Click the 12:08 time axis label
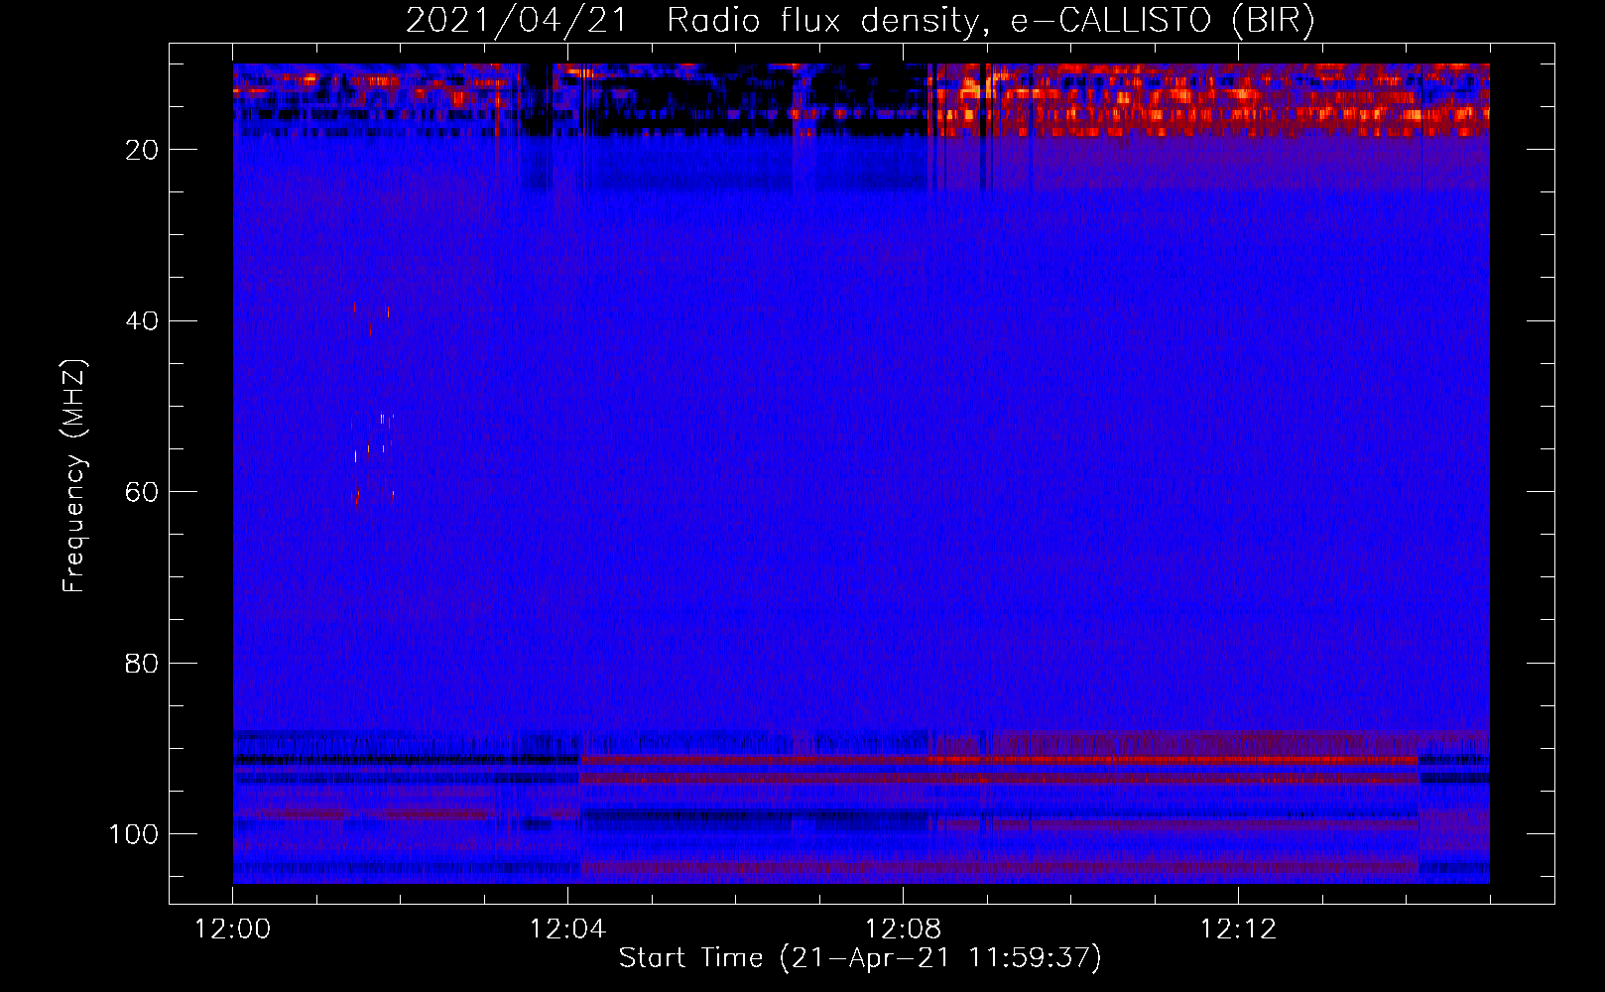The height and width of the screenshot is (992, 1605). click(x=903, y=930)
